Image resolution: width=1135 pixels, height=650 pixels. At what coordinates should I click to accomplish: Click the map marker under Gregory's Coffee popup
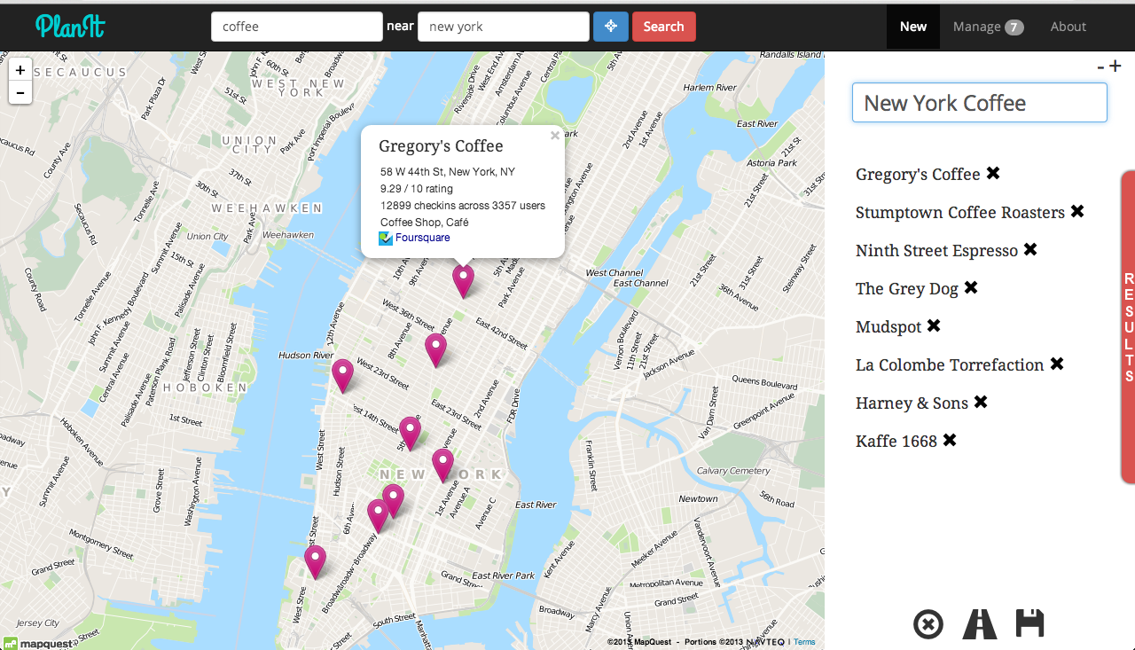click(463, 280)
